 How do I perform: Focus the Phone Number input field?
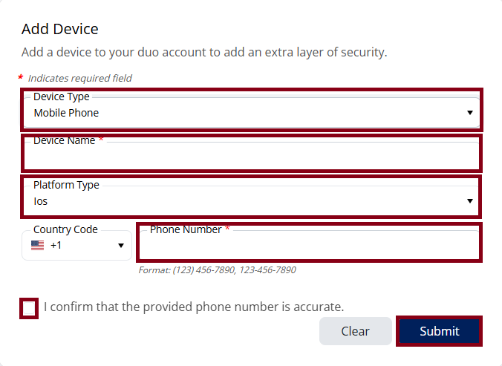[x=308, y=246]
